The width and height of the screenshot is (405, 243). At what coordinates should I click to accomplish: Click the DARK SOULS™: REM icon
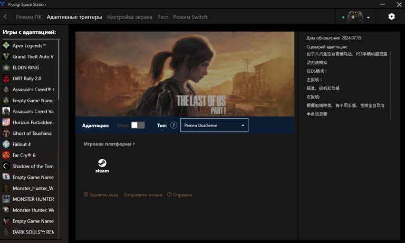click(6, 232)
